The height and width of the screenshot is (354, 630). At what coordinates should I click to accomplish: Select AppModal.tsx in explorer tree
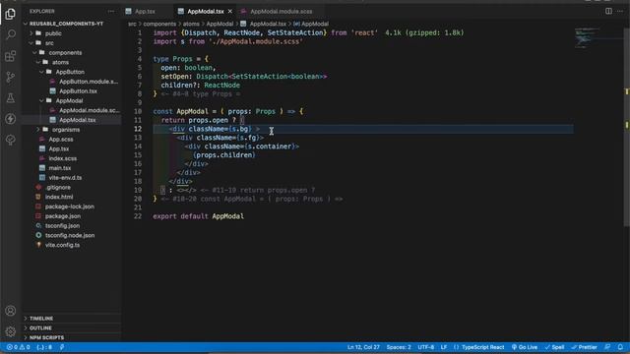pyautogui.click(x=77, y=120)
